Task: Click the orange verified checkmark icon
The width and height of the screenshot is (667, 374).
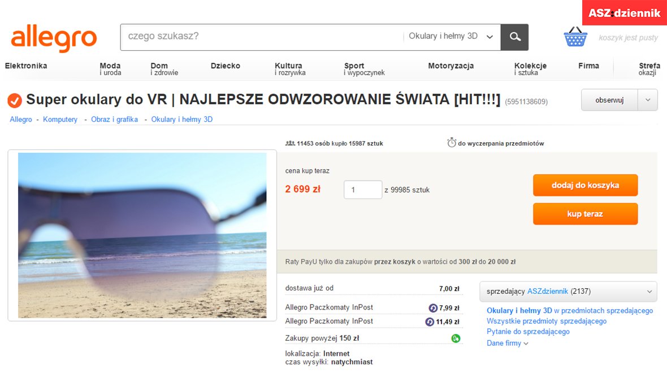Action: pyautogui.click(x=15, y=101)
